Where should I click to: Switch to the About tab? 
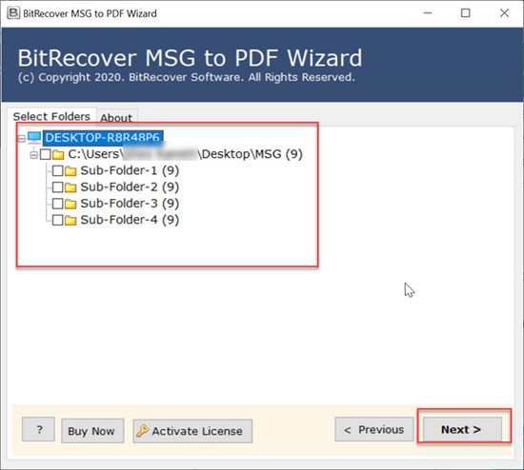pos(116,118)
